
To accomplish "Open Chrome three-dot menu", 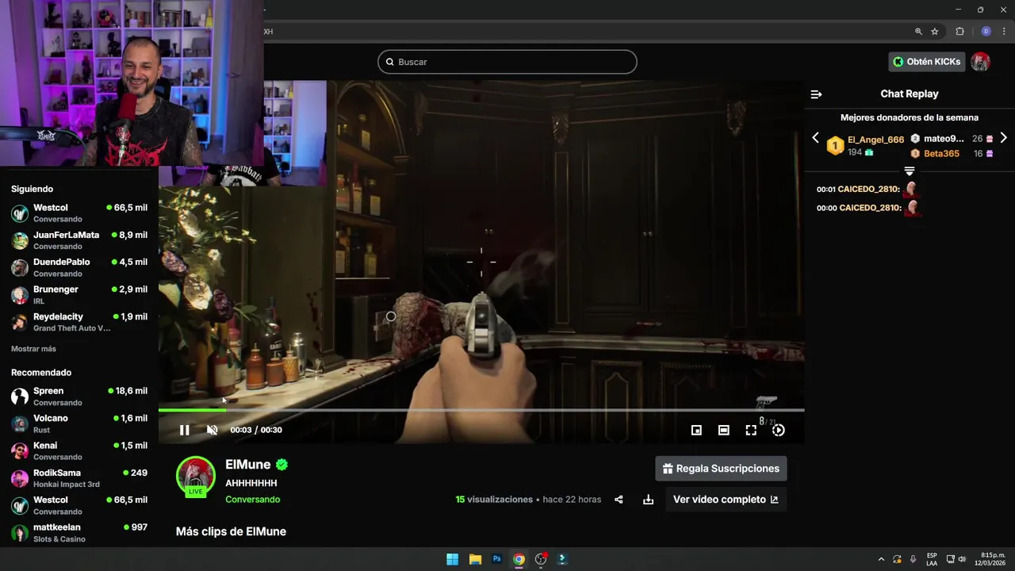I will coord(1004,32).
